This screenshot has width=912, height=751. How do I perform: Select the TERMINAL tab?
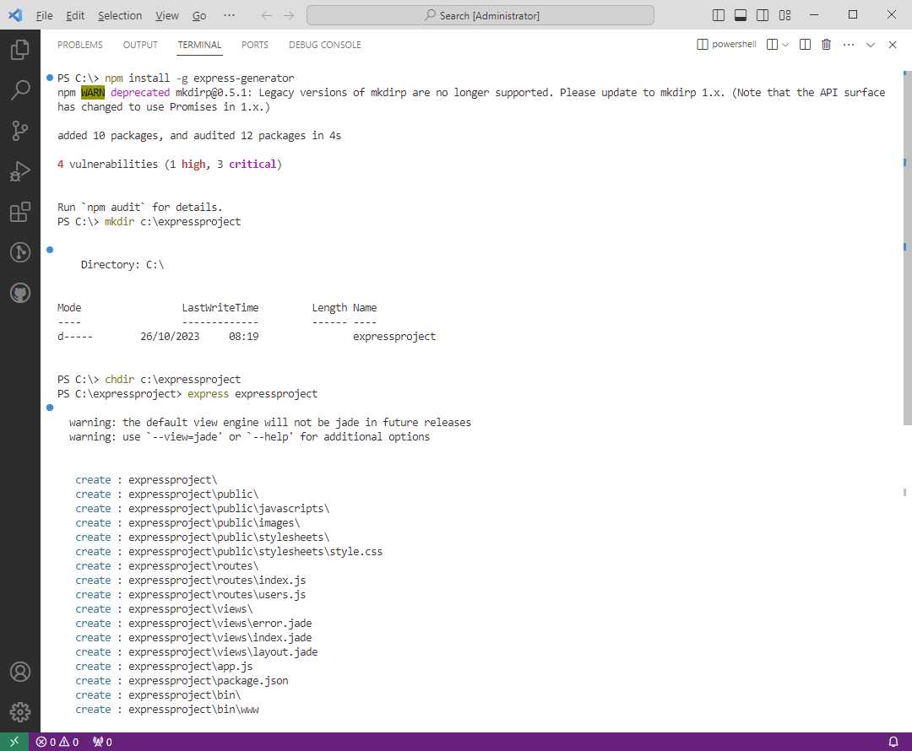(x=199, y=45)
